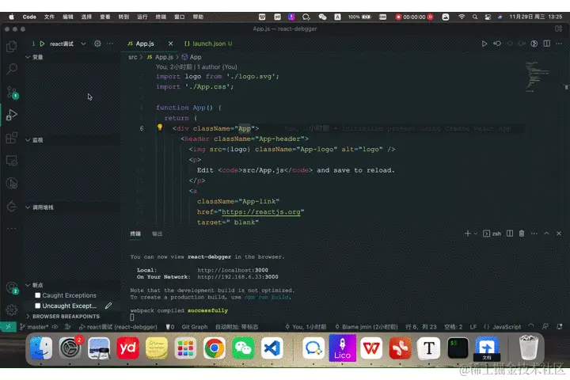The height and width of the screenshot is (380, 570).
Task: Switch to the launch.json editor tab
Action: 208,44
